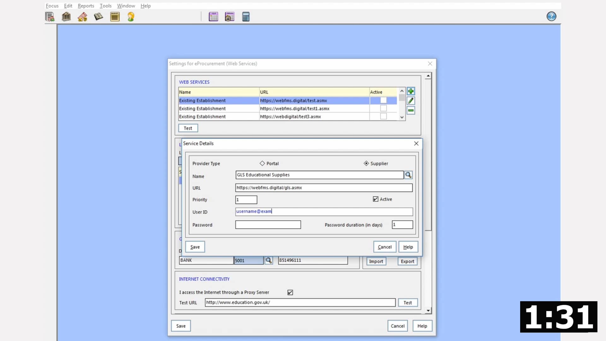Image resolution: width=606 pixels, height=341 pixels.
Task: Click the lightbulb toolbar icon
Action: 131,17
